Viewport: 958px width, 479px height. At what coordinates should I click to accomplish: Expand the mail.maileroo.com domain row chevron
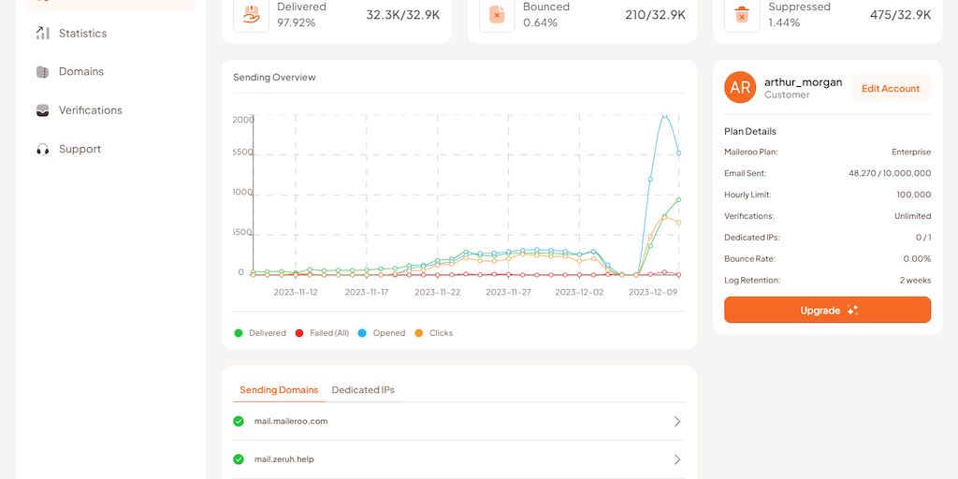(x=677, y=422)
